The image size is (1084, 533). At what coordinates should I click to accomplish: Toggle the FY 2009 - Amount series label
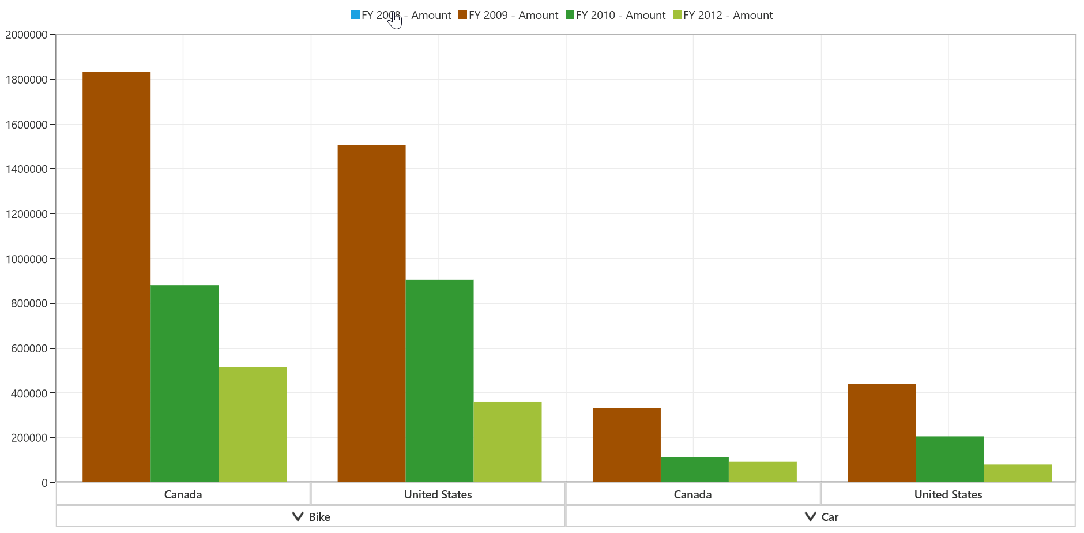(x=514, y=16)
